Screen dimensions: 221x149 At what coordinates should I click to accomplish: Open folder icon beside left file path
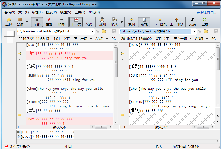[104, 32]
